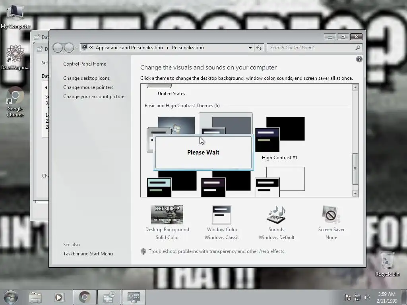
Task: Click the Forward navigation arrow button
Action: (x=69, y=48)
